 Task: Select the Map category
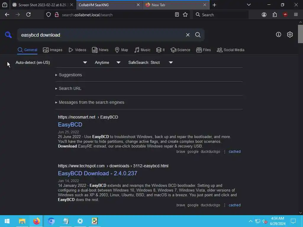(121, 50)
